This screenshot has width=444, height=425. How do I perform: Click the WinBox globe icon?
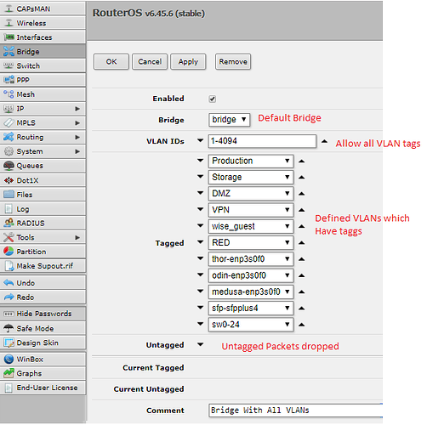click(x=9, y=359)
